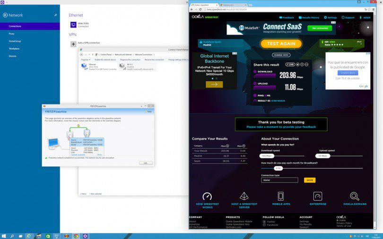Click Link share button in result

[290, 65]
